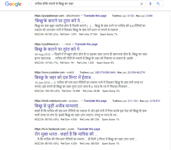This screenshot has width=171, height=150.
Task: Click traffic value 0/11.10K for webdunia
Action: [x=133, y=101]
